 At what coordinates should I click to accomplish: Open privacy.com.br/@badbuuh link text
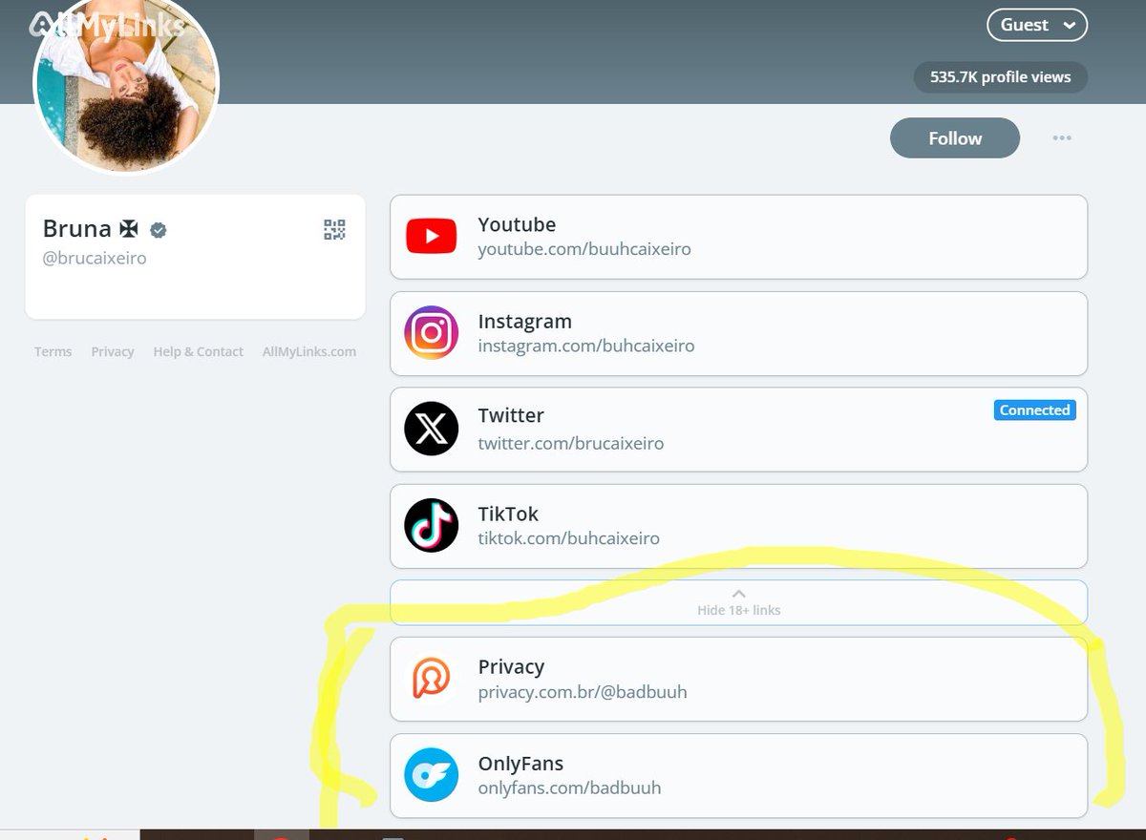(583, 692)
